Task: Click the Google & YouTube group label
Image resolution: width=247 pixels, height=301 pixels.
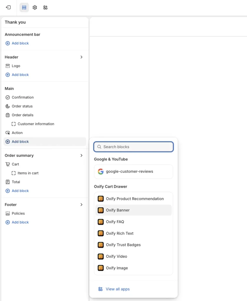Action: point(111,159)
